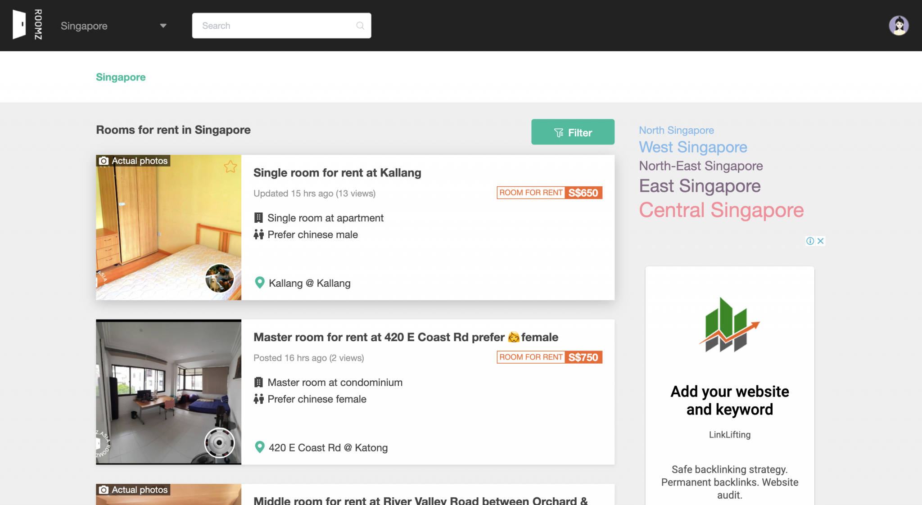Screen dimensions: 922x505
Task: Go to Central Singapore listings
Action: (721, 210)
